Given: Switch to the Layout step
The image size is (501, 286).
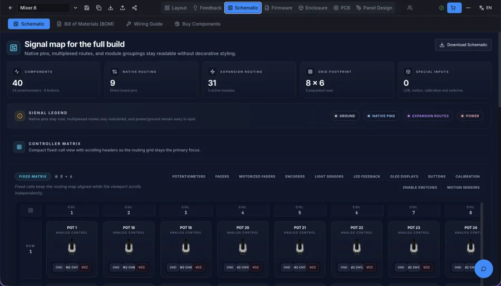Looking at the screenshot, I should [175, 8].
